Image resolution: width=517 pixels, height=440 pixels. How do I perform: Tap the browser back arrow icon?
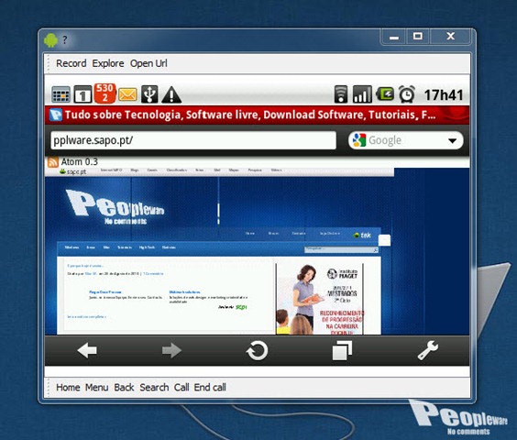coord(87,350)
